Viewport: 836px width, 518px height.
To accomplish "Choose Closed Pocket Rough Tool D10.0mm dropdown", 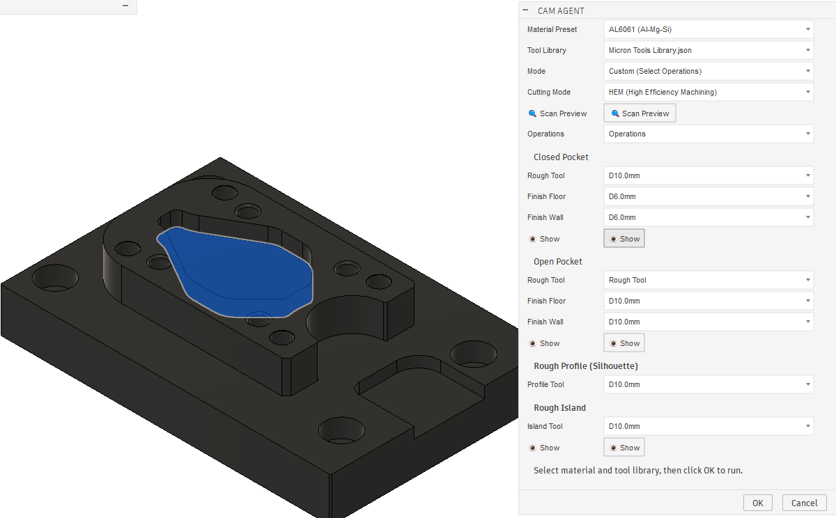I will pos(708,175).
